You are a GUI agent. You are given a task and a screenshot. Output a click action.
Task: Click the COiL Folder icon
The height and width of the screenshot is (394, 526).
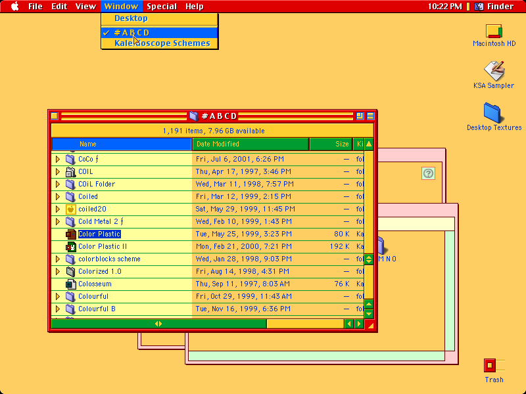[70, 184]
